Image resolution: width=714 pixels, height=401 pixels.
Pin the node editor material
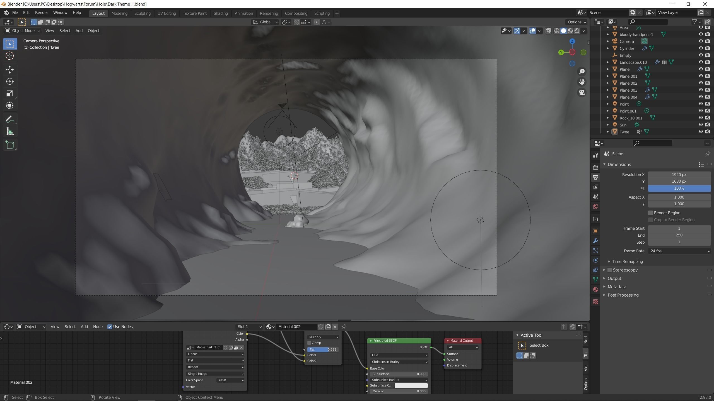[344, 327]
